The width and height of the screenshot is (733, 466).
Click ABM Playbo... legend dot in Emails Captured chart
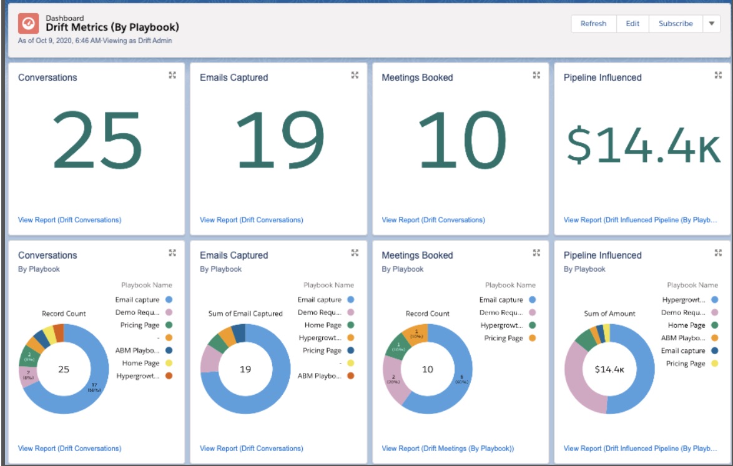pos(351,375)
